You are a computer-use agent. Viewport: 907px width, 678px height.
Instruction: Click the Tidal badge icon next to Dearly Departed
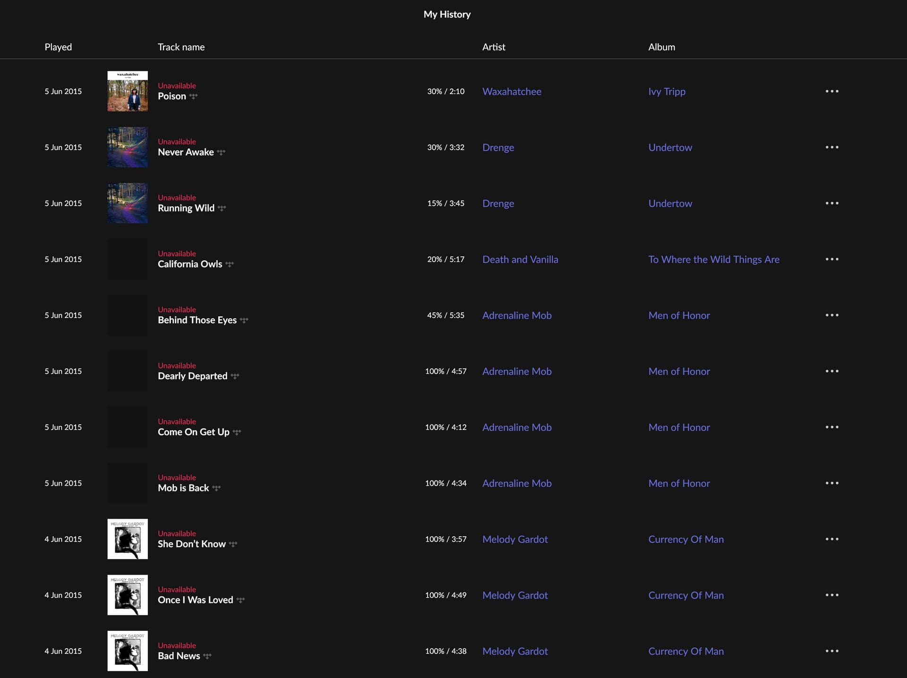point(235,376)
